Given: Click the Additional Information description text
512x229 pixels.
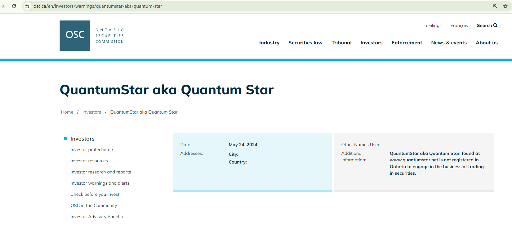Looking at the screenshot, I should coord(437,163).
